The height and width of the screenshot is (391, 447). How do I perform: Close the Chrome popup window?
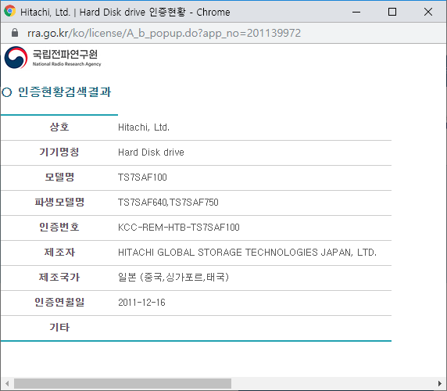tap(428, 12)
